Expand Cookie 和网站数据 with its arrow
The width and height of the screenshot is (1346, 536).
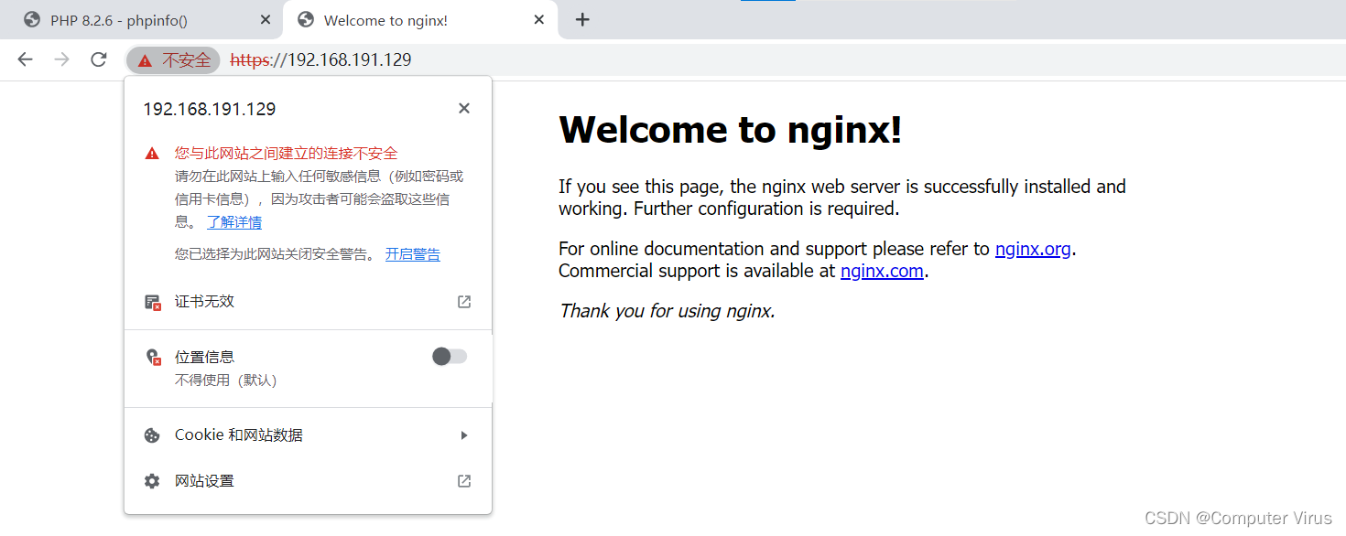(464, 434)
